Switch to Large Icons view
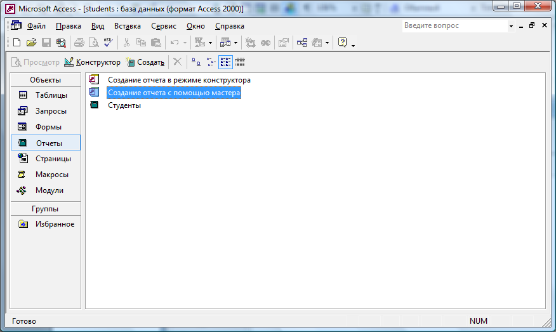The image size is (556, 332). tap(196, 62)
